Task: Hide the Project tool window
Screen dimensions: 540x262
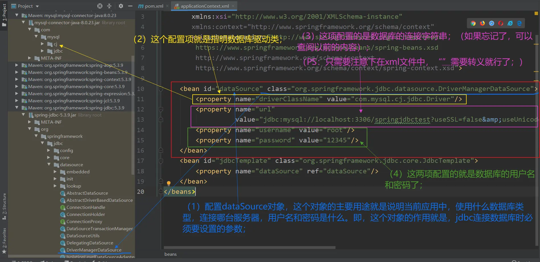Action: pyautogui.click(x=130, y=6)
